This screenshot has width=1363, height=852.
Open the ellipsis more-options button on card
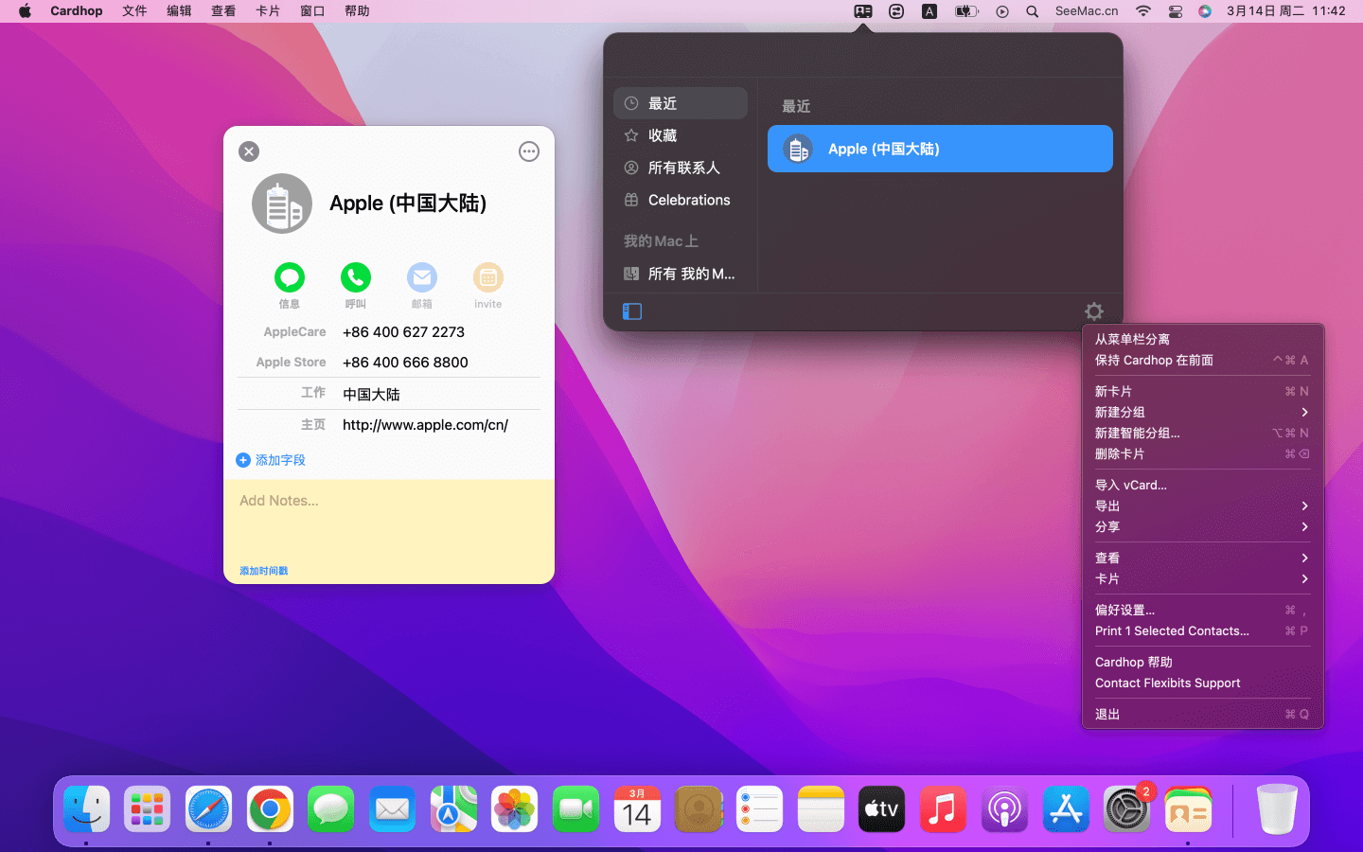(529, 151)
